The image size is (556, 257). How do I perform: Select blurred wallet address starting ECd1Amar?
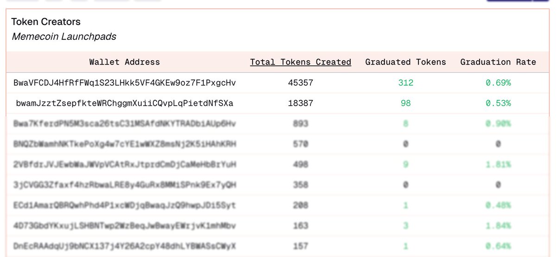point(125,205)
